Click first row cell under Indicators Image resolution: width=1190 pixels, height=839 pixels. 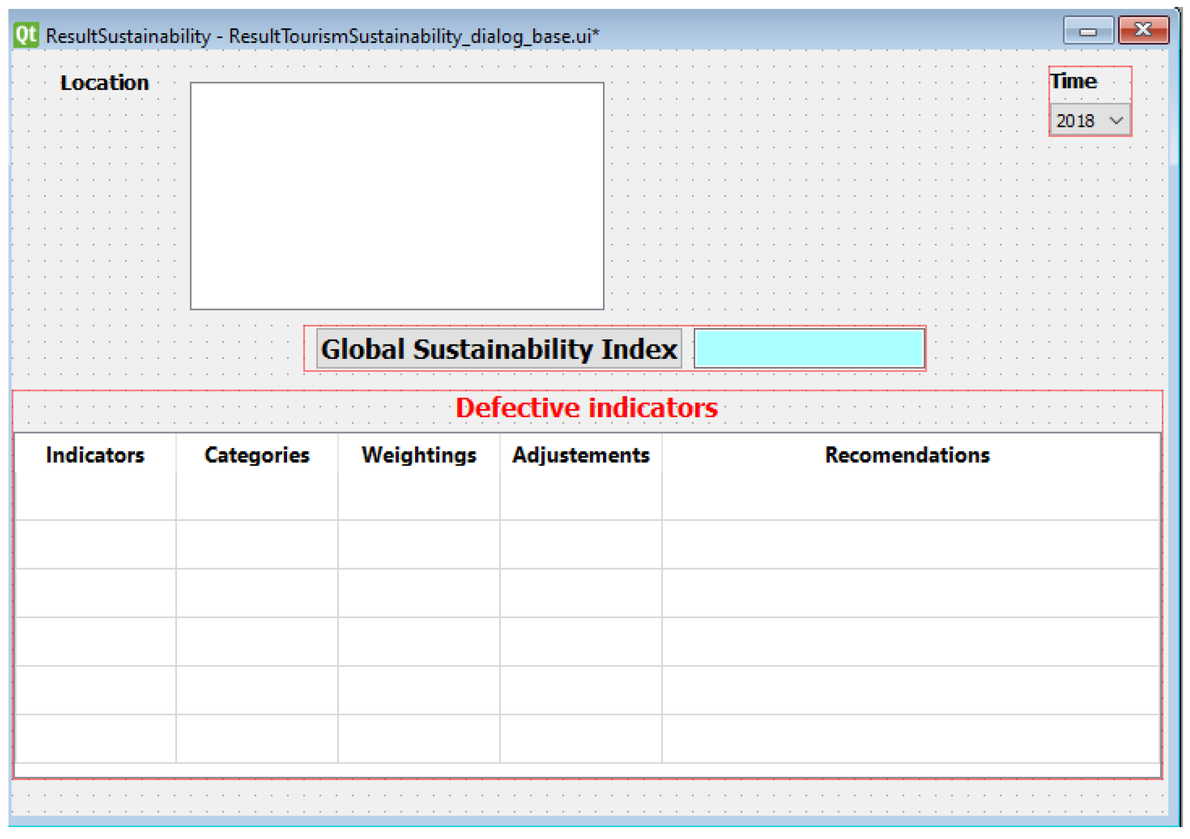click(x=95, y=497)
